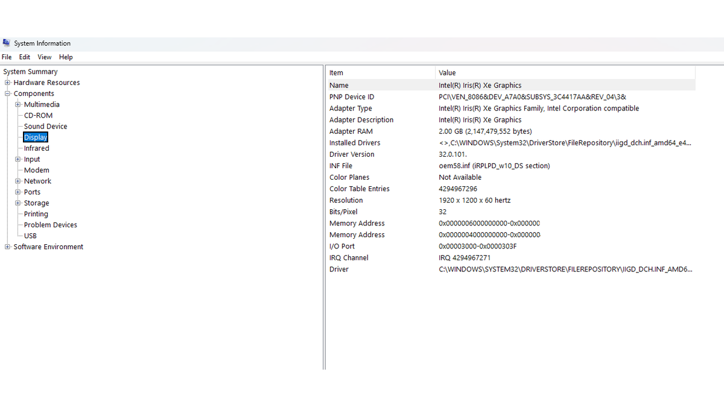Click value '1920 x 1200 x 60 hertz'
724x407 pixels.
coord(476,200)
